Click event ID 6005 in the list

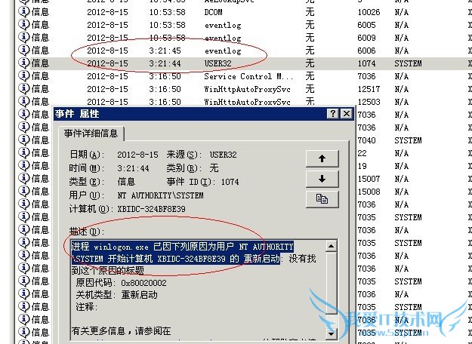click(x=366, y=25)
